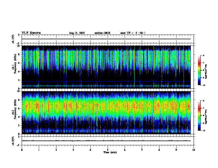218x168 pixels.
Task: Select the ch.2 colorbar log(PSD) unit label
Action: pos(206,117)
